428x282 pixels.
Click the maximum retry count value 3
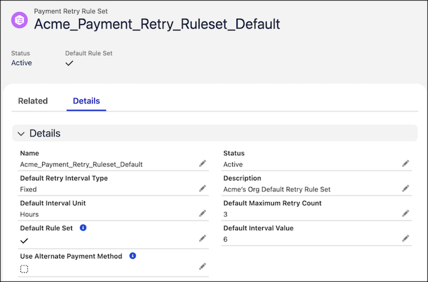coord(225,214)
